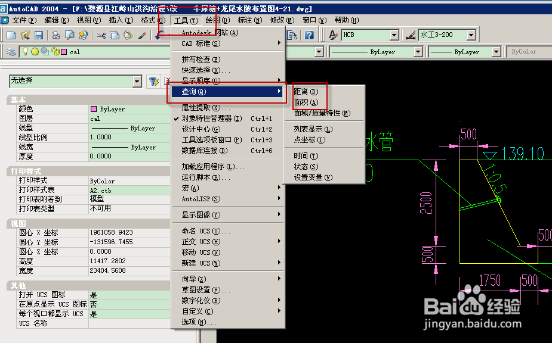Open the 插入 menu
The image size is (552, 343).
[x=121, y=20]
